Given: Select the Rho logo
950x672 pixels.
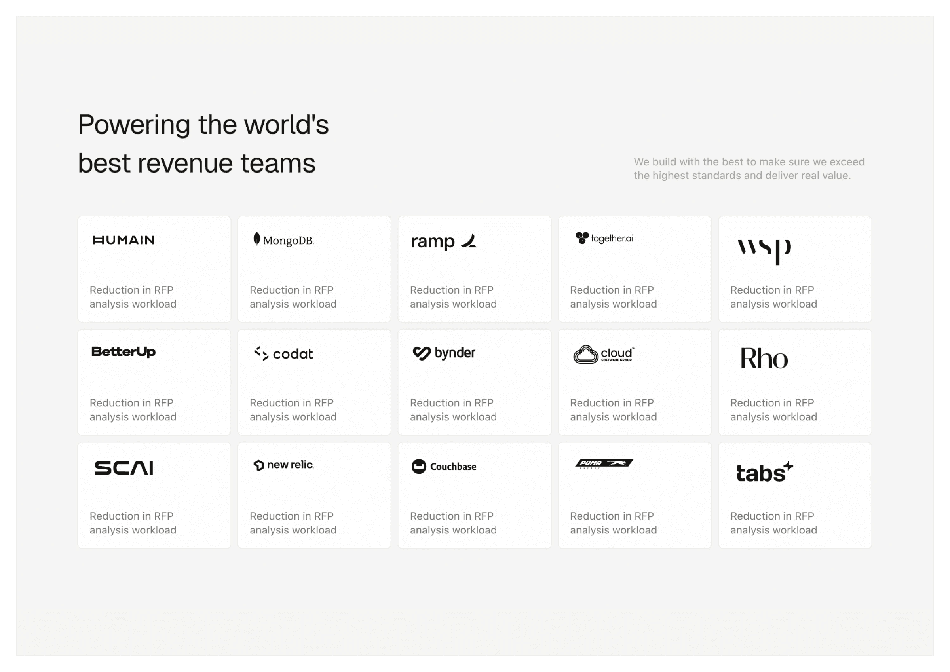Looking at the screenshot, I should (764, 358).
